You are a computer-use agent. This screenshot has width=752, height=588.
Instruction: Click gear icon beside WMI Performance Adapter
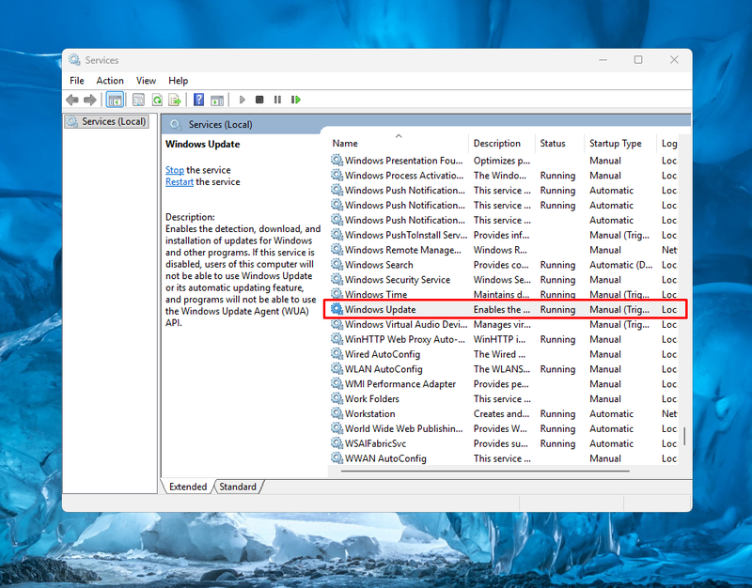(337, 383)
